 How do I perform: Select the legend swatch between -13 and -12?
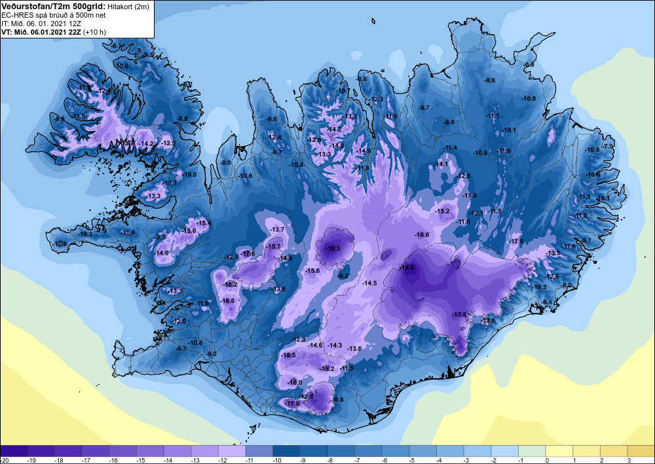(204, 451)
